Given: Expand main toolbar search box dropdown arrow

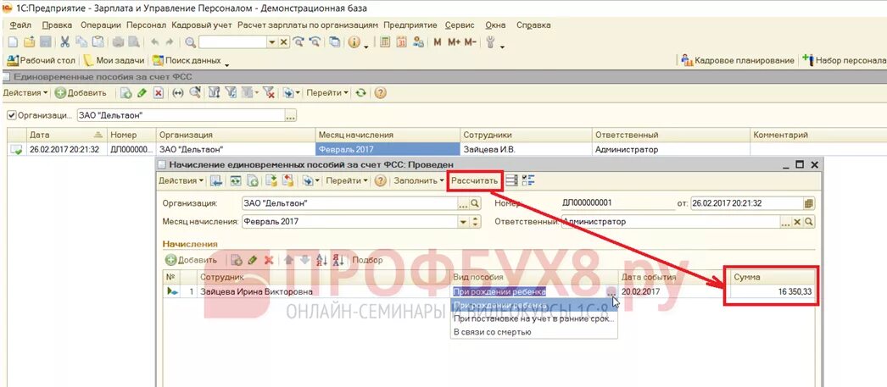Looking at the screenshot, I should coord(272,42).
